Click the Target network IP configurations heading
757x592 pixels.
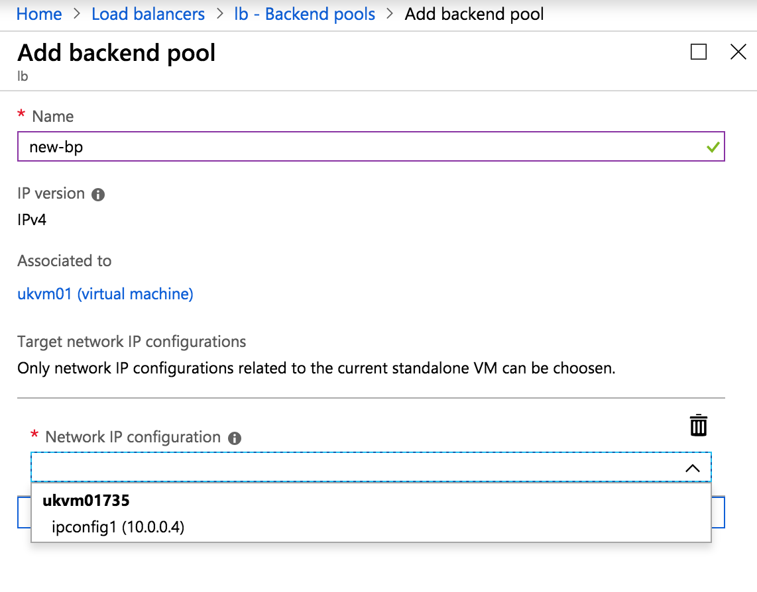[x=131, y=342]
